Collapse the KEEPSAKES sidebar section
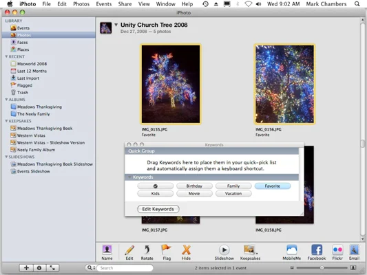 click(x=6, y=121)
